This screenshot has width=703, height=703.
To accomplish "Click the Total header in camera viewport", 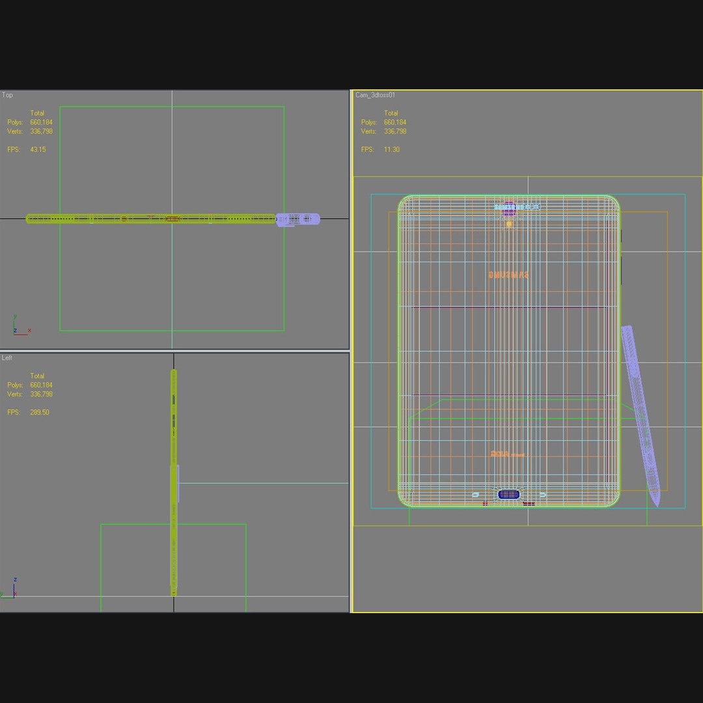I will [391, 113].
